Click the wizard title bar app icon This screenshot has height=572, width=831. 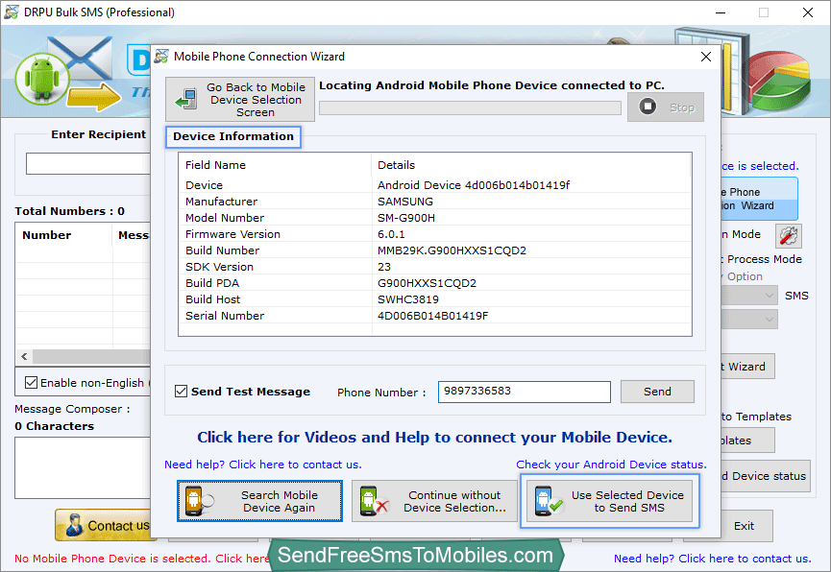161,56
